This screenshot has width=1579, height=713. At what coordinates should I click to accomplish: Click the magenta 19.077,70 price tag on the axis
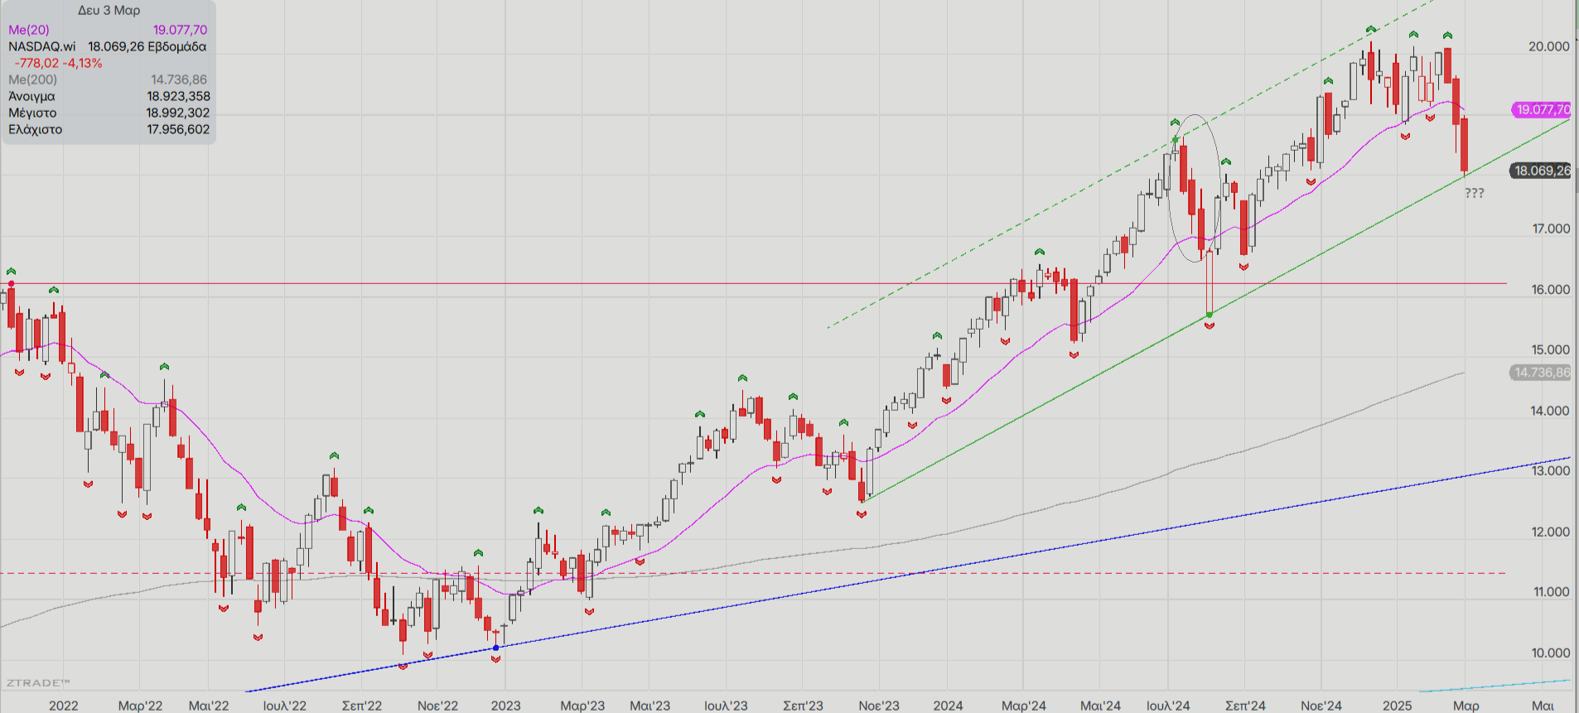(1541, 109)
